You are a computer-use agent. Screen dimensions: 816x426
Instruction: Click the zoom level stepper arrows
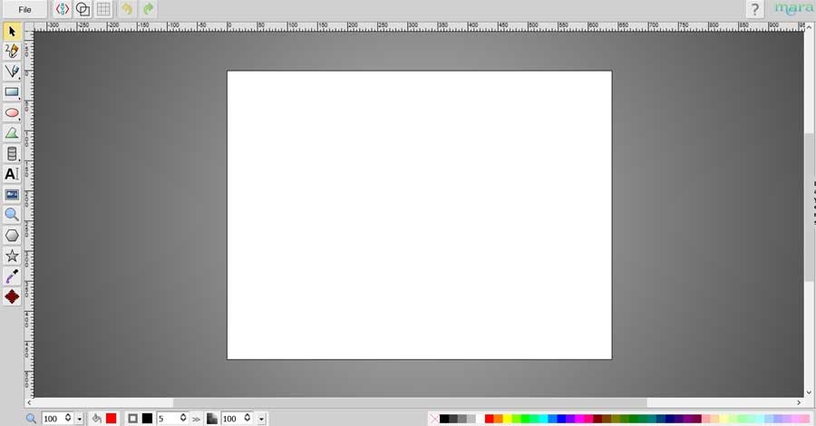click(68, 418)
